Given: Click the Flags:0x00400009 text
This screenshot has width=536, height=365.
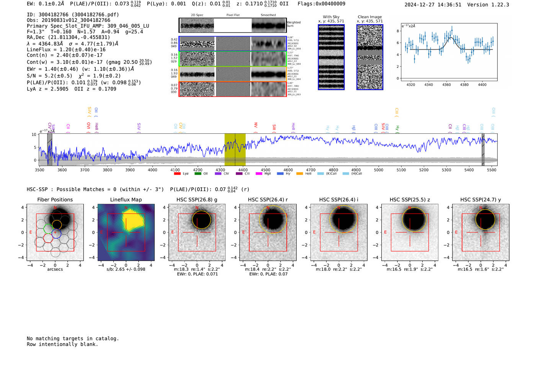Looking at the screenshot, I should (321, 4).
